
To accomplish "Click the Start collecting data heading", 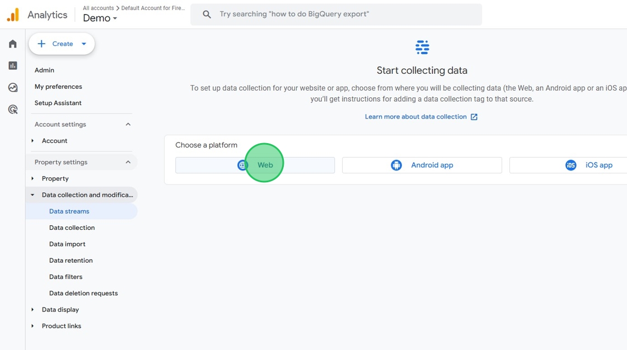I will 422,70.
